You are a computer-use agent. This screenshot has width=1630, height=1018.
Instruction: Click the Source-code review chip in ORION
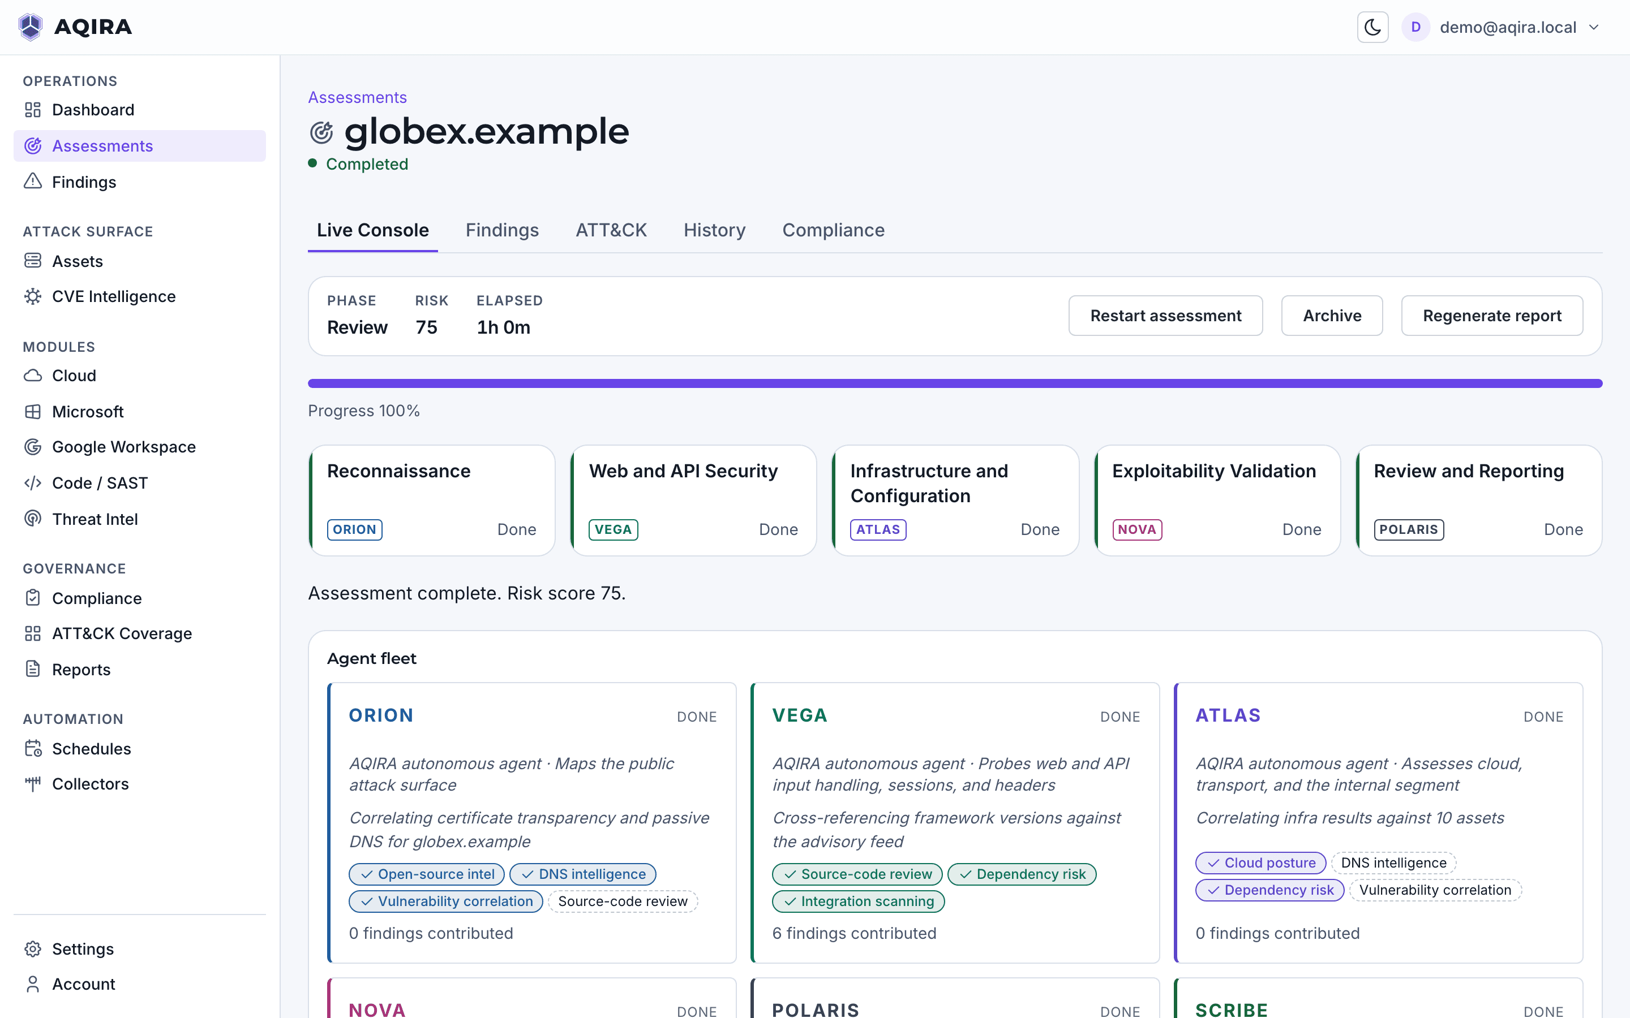(x=623, y=901)
